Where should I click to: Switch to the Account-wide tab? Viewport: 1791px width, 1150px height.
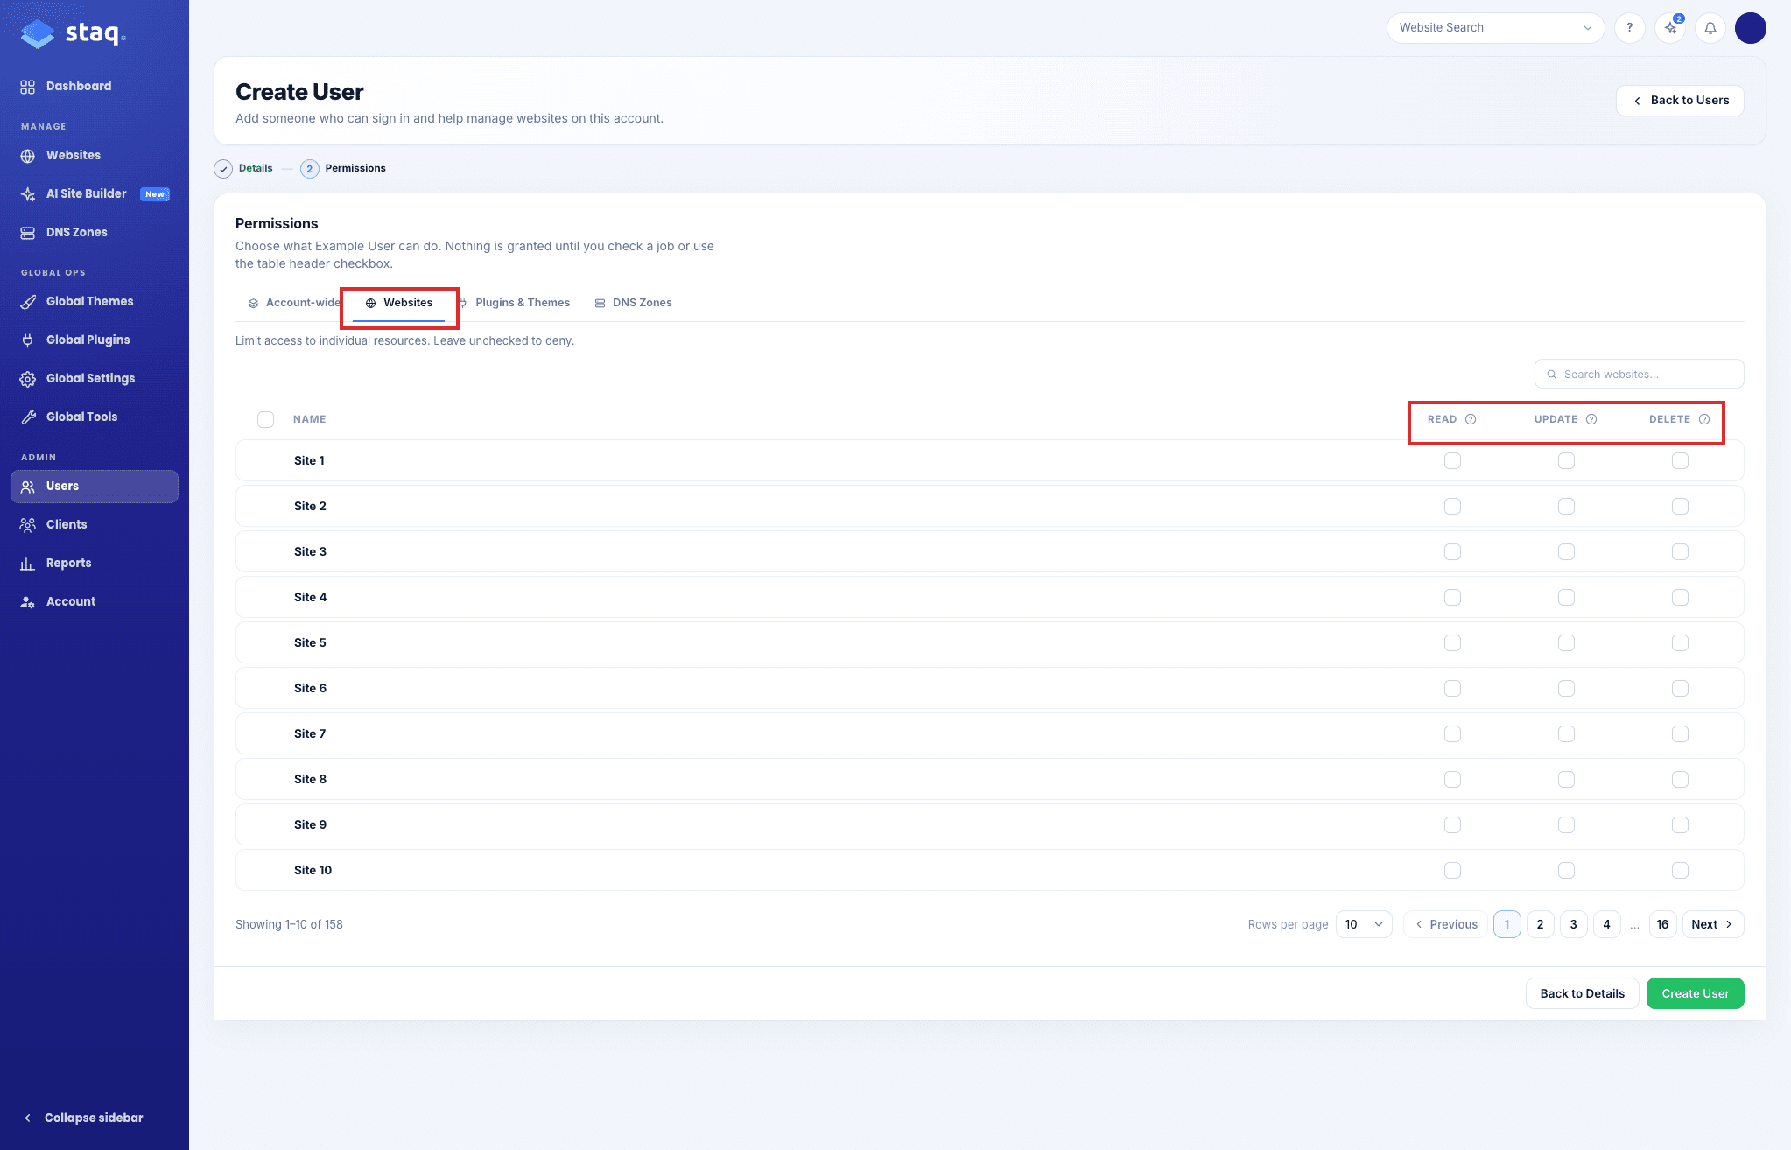pos(293,303)
